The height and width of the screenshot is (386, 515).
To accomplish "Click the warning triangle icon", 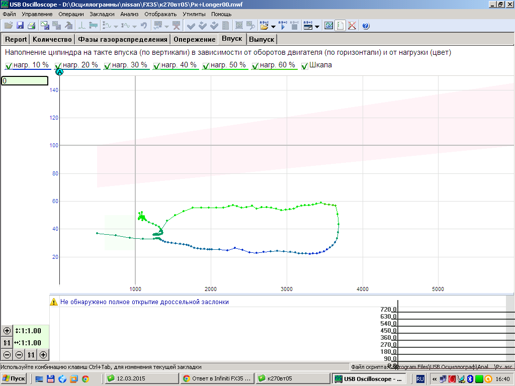I will tap(54, 302).
